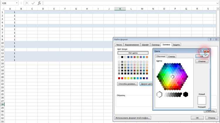Viewport: 220px width, 123px height.
Task: Click the enter checkmark icon in formula bar
Action: [33, 3]
